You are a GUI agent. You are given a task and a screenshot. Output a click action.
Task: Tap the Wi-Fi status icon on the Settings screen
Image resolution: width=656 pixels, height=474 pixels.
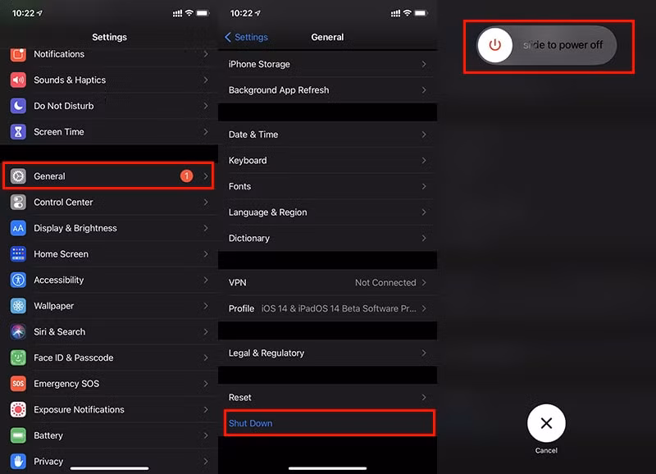(189, 13)
